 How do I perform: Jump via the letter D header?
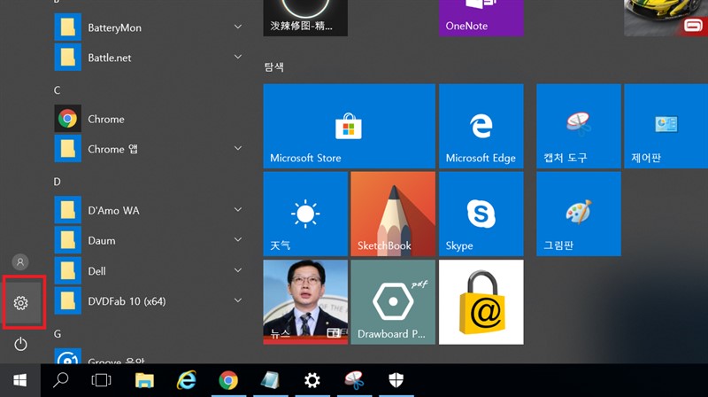57,182
